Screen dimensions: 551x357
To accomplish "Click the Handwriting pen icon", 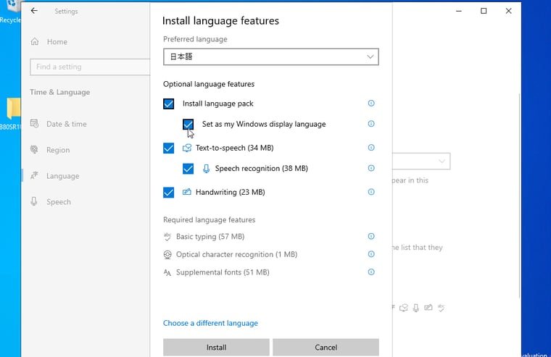I will (187, 192).
